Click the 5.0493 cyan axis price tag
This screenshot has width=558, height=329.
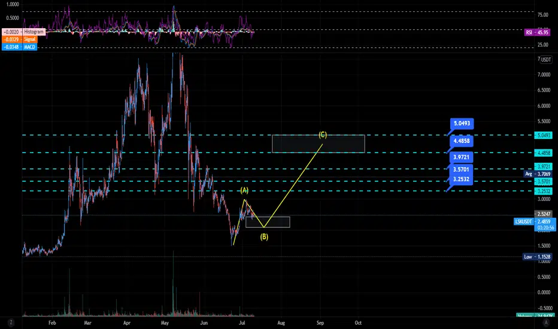544,135
